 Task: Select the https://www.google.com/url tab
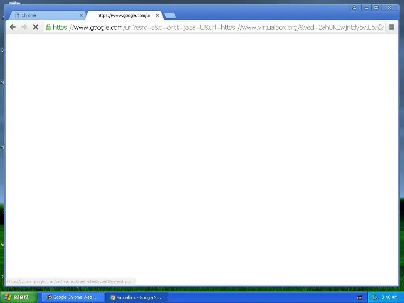[x=124, y=15]
